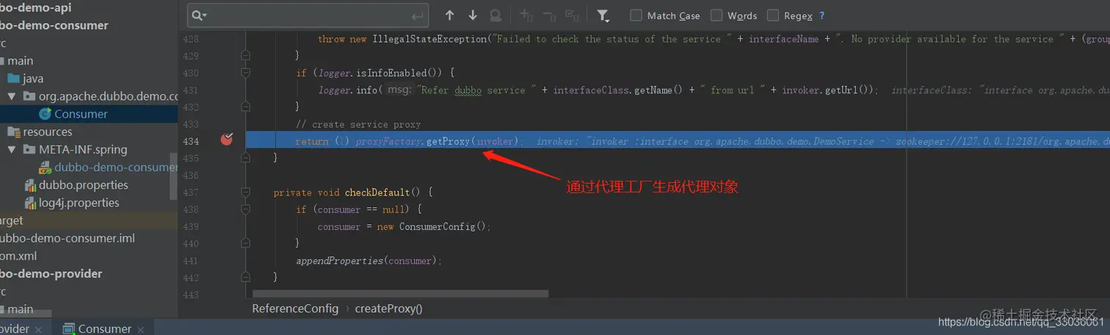Click the META-INF.spring folder icon
This screenshot has width=1110, height=335.
click(29, 149)
